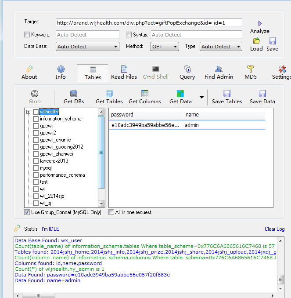Screen dimensions: 291x298
Task: Click the log scroll up arrow
Action: (x=280, y=241)
